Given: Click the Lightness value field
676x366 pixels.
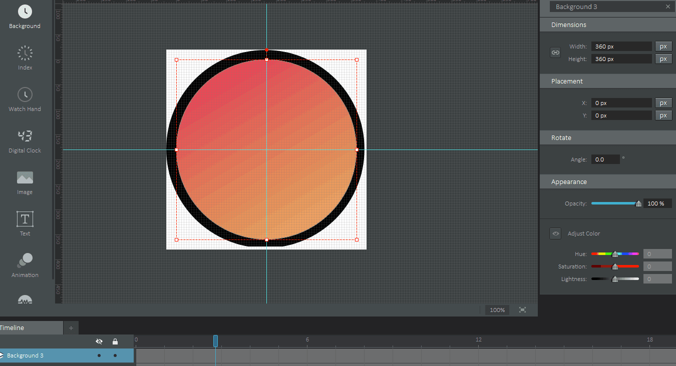Looking at the screenshot, I should 657,279.
